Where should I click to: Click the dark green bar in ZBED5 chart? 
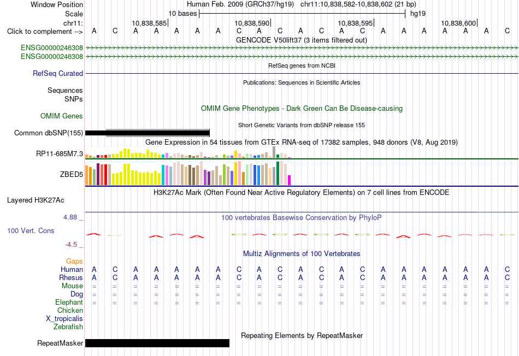pos(278,173)
